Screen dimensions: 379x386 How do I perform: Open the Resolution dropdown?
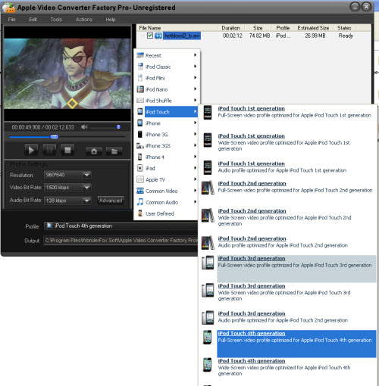tap(67, 175)
